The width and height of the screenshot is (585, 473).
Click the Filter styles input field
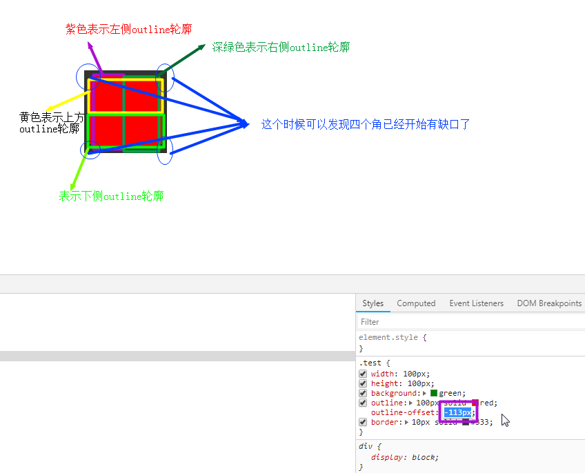(414, 321)
